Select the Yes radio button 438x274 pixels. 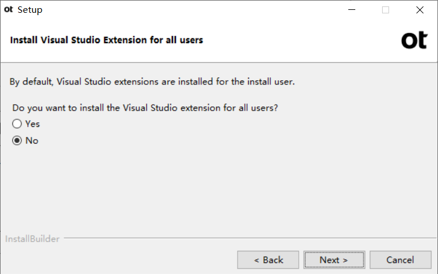click(x=17, y=123)
